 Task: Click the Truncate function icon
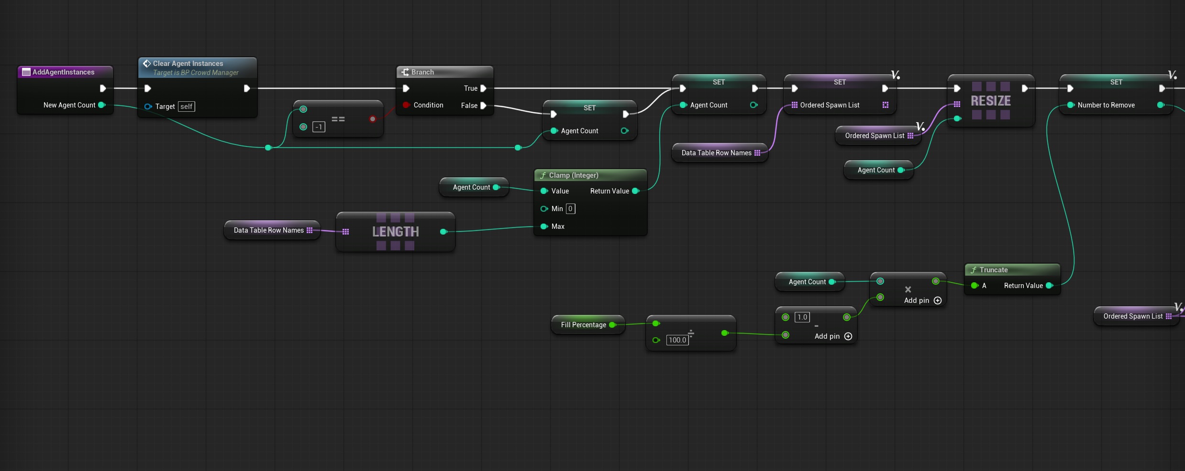coord(974,270)
